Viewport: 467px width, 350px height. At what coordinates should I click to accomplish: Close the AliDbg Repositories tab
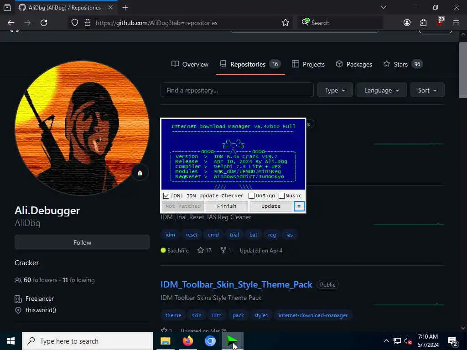[110, 7]
